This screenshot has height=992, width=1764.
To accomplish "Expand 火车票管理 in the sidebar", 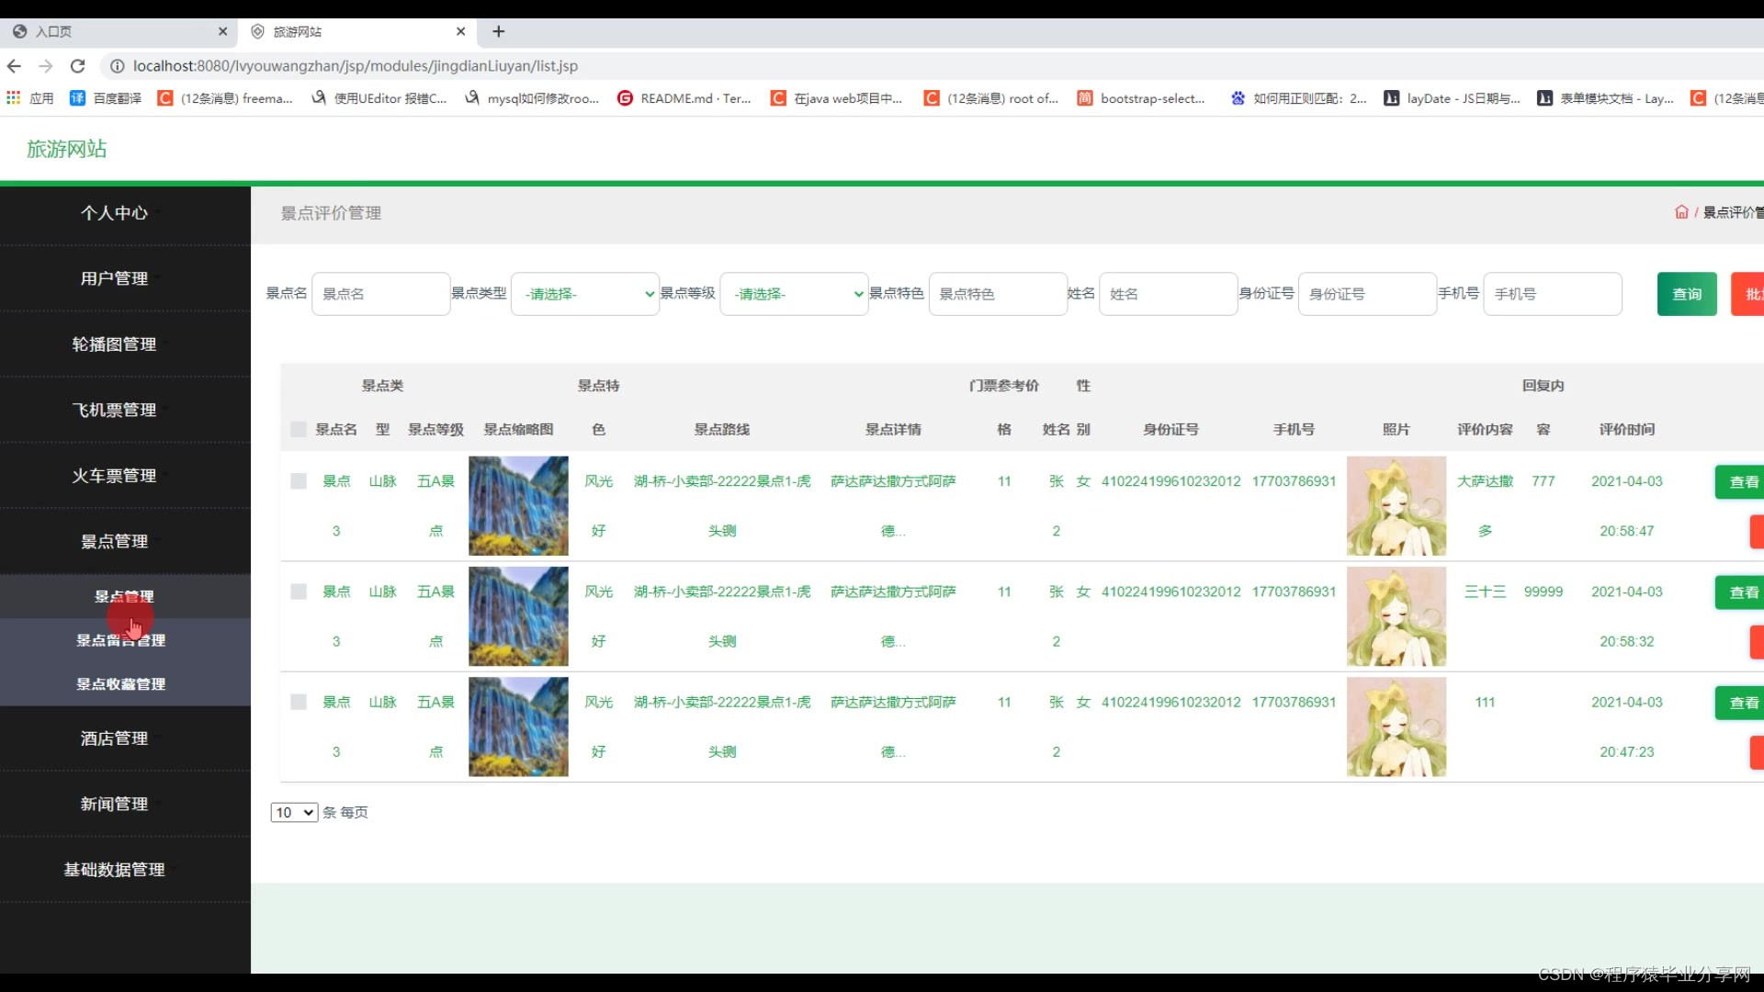I will [114, 476].
